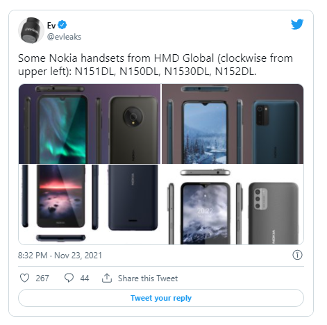Click the 267 likes count
327x325 pixels.
42,278
